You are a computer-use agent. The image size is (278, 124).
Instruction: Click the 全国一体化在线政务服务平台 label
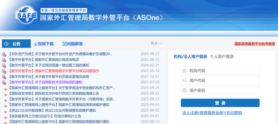click(x=64, y=10)
